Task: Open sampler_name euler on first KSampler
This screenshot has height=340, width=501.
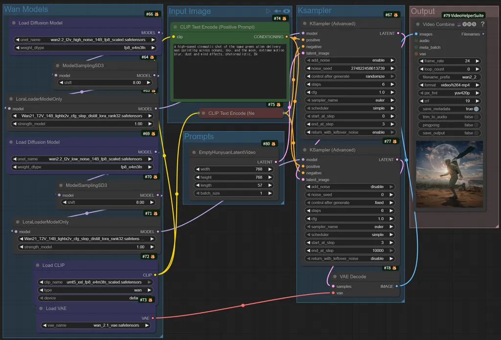Action: [350, 100]
